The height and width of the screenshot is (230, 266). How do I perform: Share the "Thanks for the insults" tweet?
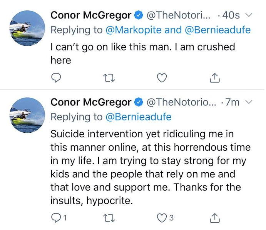(x=215, y=218)
